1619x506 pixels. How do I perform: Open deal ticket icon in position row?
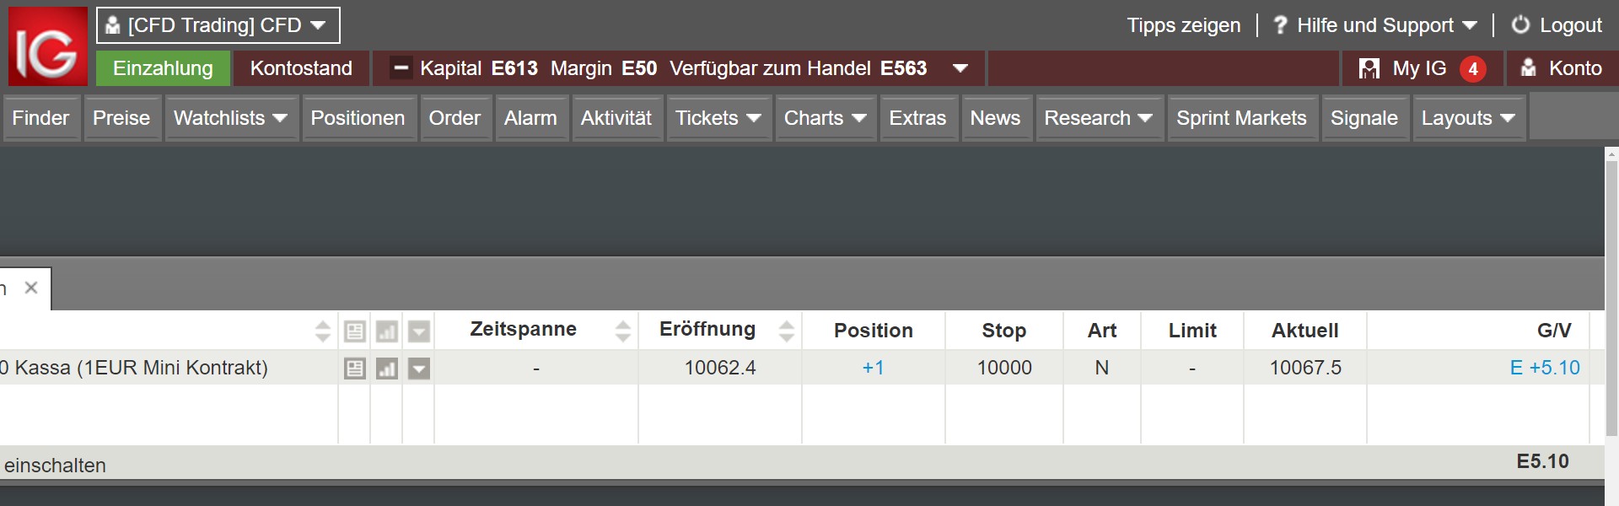tap(355, 369)
